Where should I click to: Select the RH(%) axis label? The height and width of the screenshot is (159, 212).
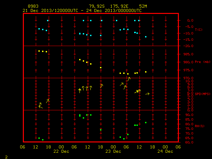pyautogui.click(x=199, y=126)
